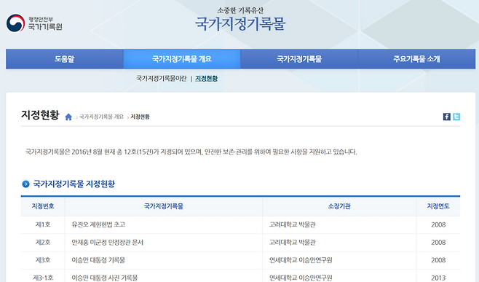The height and width of the screenshot is (282, 479).
Task: Open the 국가지정기록물 menu tab
Action: click(x=299, y=59)
